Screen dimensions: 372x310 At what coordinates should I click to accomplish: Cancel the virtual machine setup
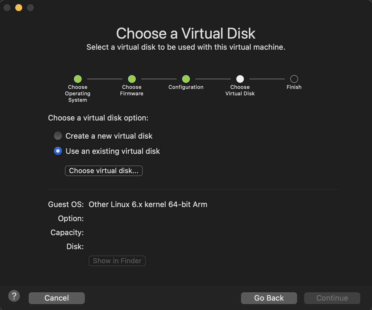click(56, 298)
